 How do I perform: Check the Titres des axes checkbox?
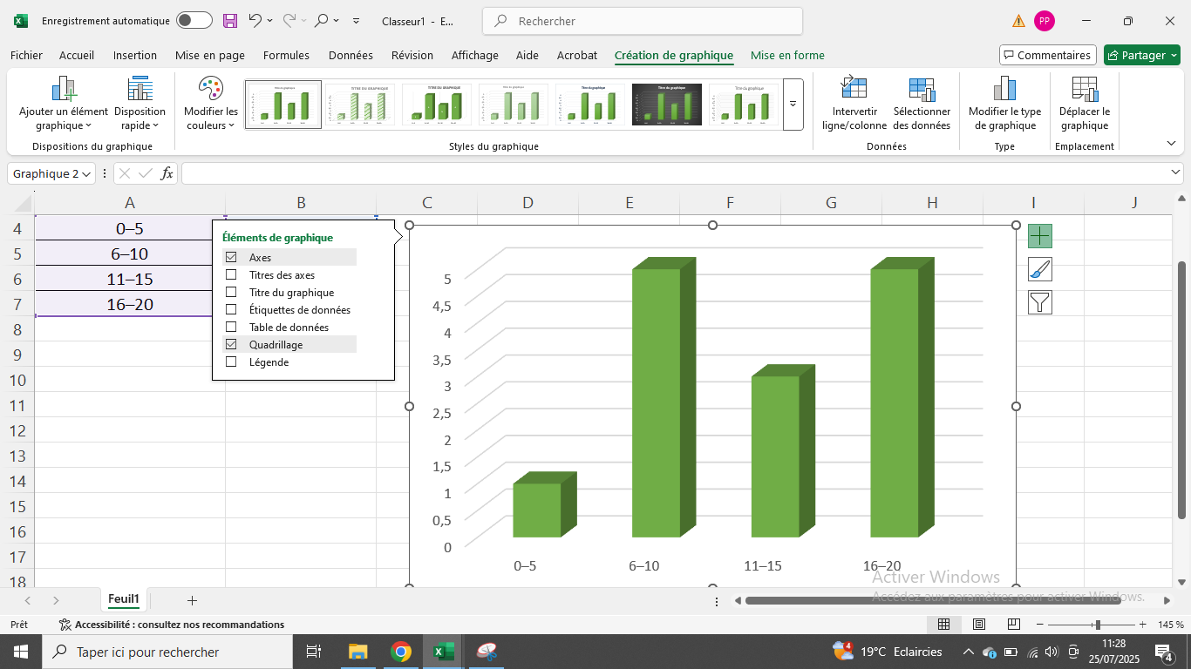pos(231,274)
